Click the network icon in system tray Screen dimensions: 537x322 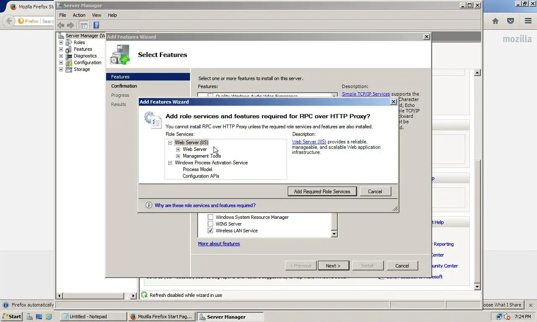click(499, 317)
